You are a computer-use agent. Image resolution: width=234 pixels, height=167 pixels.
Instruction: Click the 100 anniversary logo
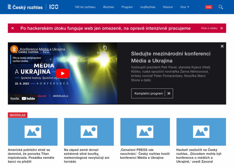tap(54, 7)
